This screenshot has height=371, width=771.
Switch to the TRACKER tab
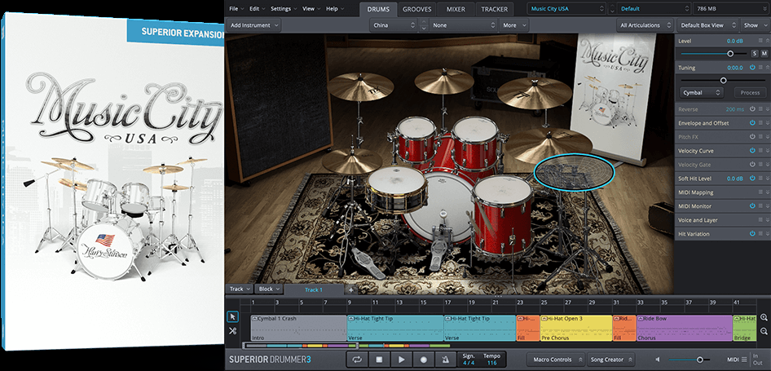click(495, 9)
